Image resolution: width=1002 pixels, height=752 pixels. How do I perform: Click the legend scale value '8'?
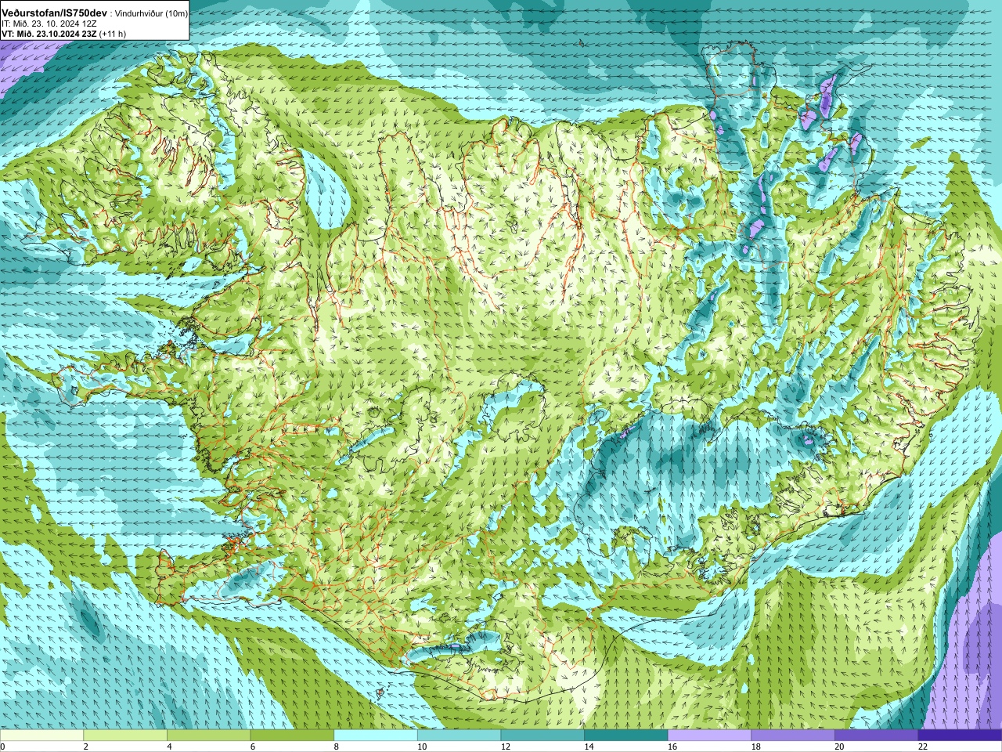click(337, 747)
